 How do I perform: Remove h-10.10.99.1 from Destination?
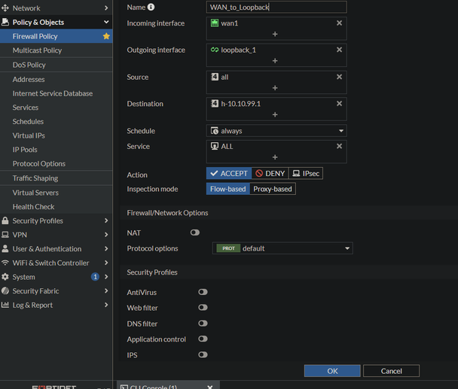coord(339,104)
